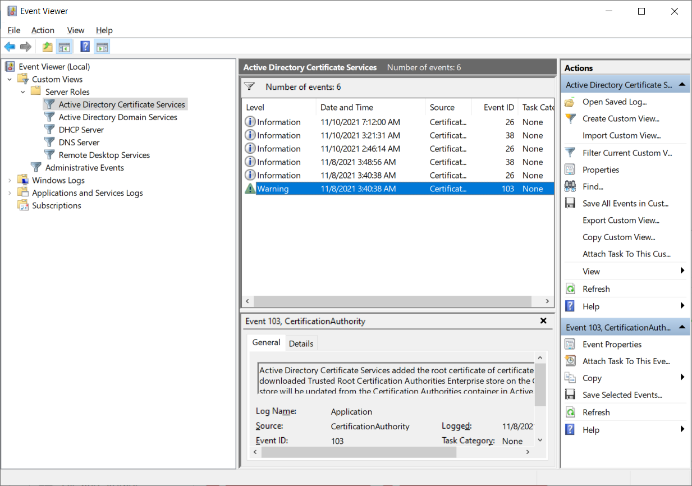Click the Warning triangle icon in event list
692x486 pixels.
tap(250, 189)
